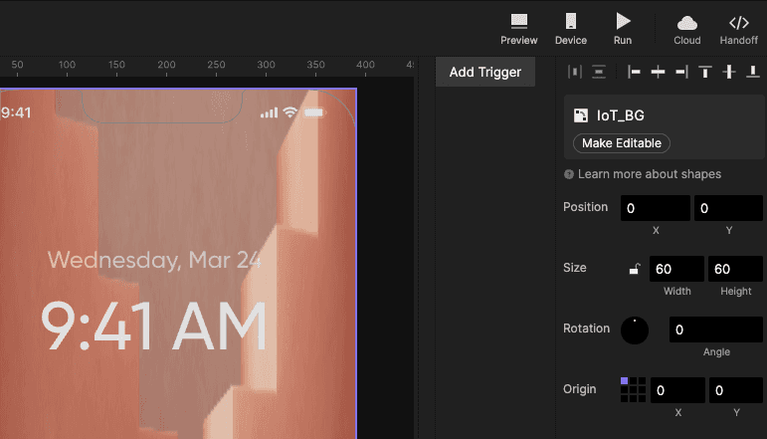Click the Make Editable button
The width and height of the screenshot is (767, 439).
pyautogui.click(x=621, y=143)
